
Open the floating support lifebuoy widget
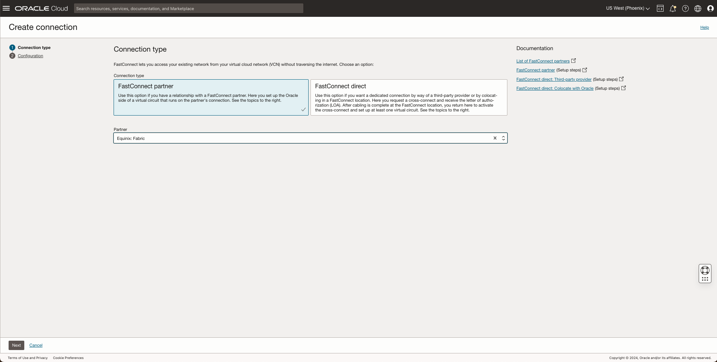point(705,270)
